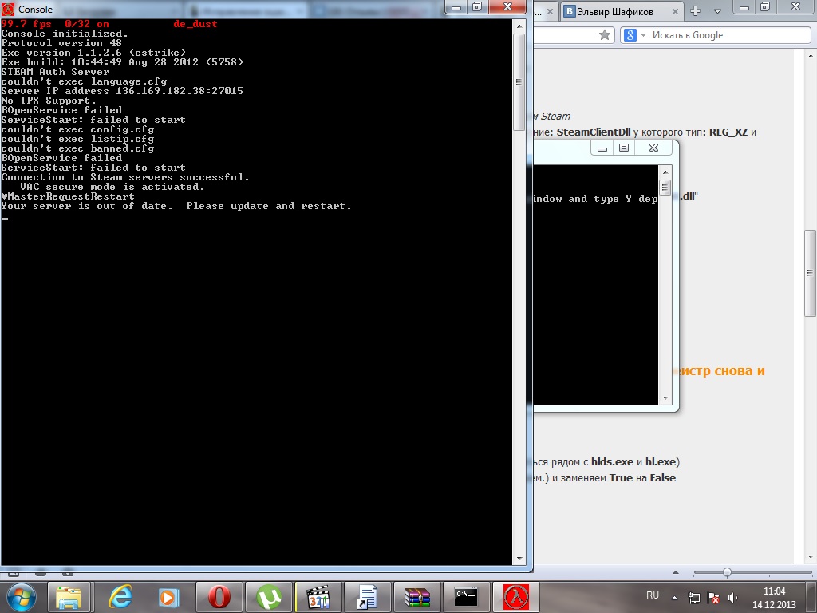This screenshot has height=613, width=817.
Task: Open the volume speaker tray icon
Action: click(732, 598)
